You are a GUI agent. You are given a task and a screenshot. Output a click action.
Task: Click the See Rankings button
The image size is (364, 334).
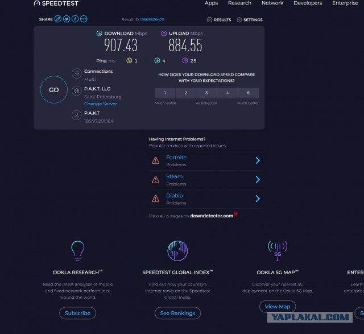(177, 313)
